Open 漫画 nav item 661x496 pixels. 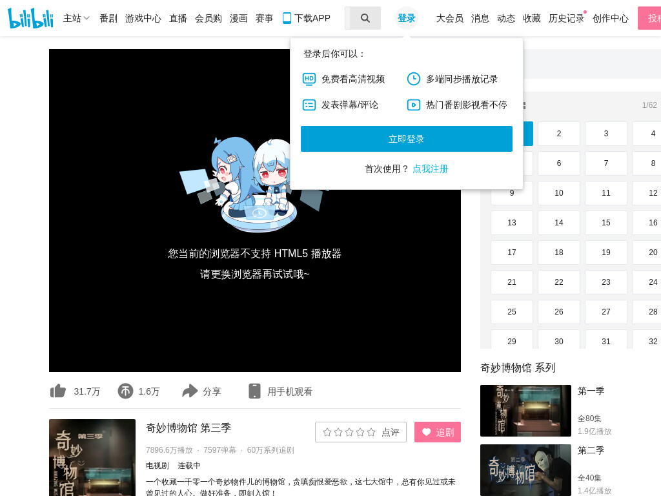[x=239, y=18]
